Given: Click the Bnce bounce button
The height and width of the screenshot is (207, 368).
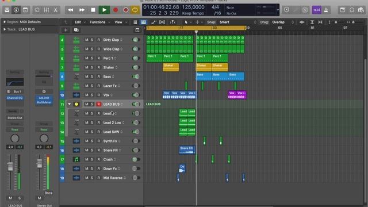Looking at the screenshot, I should tap(48, 193).
